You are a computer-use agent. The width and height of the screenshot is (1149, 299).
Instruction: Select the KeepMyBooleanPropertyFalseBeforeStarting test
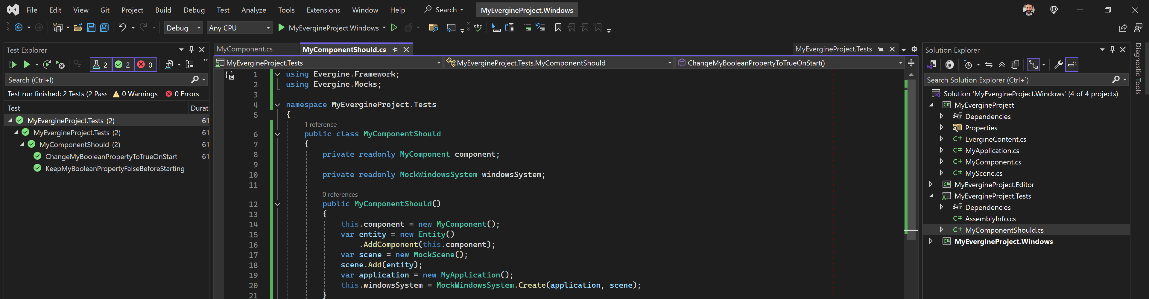(115, 168)
